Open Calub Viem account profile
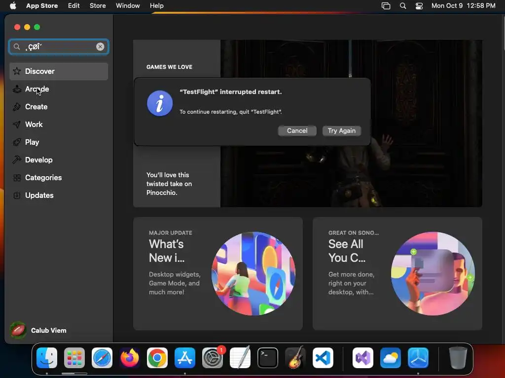The image size is (505, 378). [x=38, y=330]
